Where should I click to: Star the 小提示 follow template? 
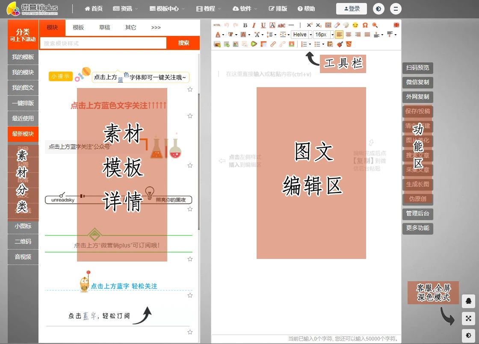pyautogui.click(x=190, y=89)
